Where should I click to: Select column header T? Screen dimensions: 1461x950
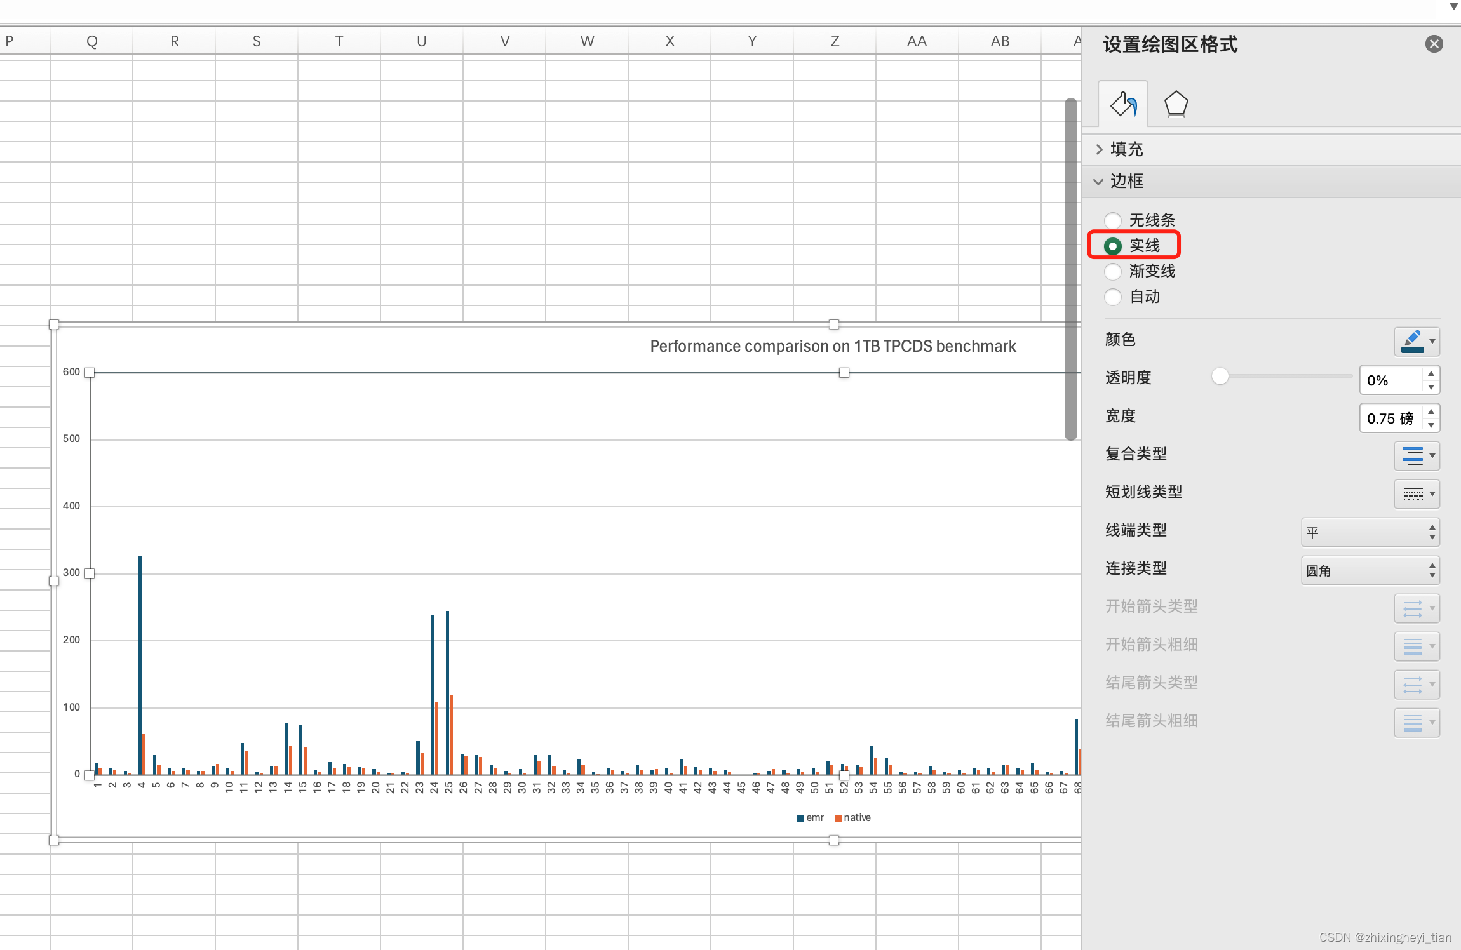(x=339, y=41)
